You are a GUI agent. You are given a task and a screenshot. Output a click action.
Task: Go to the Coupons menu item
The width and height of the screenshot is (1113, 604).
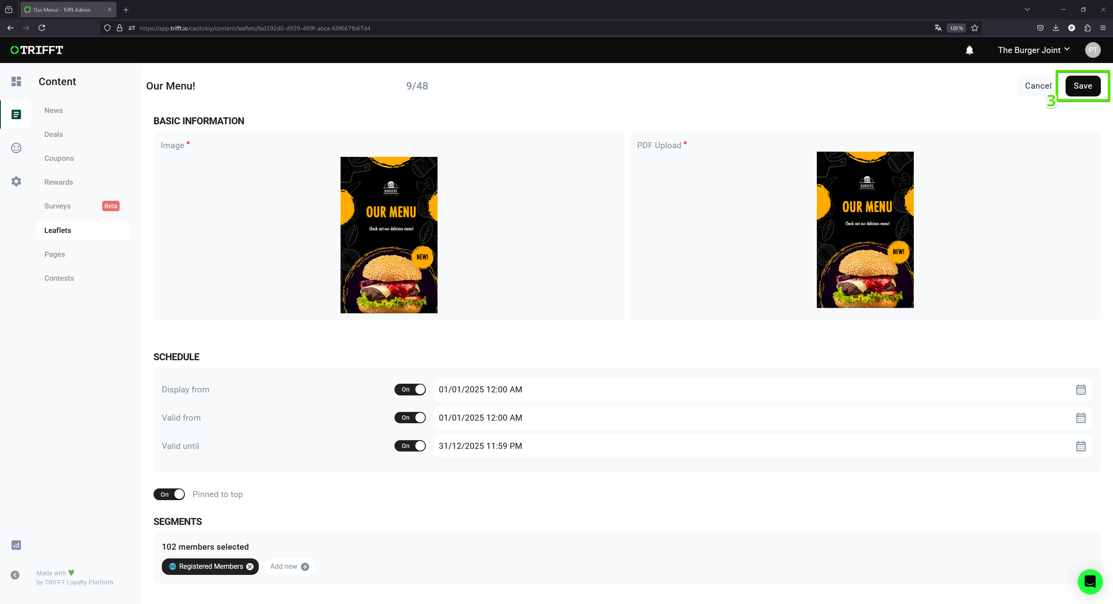click(59, 158)
